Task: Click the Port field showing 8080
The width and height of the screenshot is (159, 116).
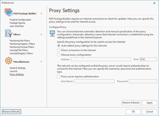Action: pos(148,59)
